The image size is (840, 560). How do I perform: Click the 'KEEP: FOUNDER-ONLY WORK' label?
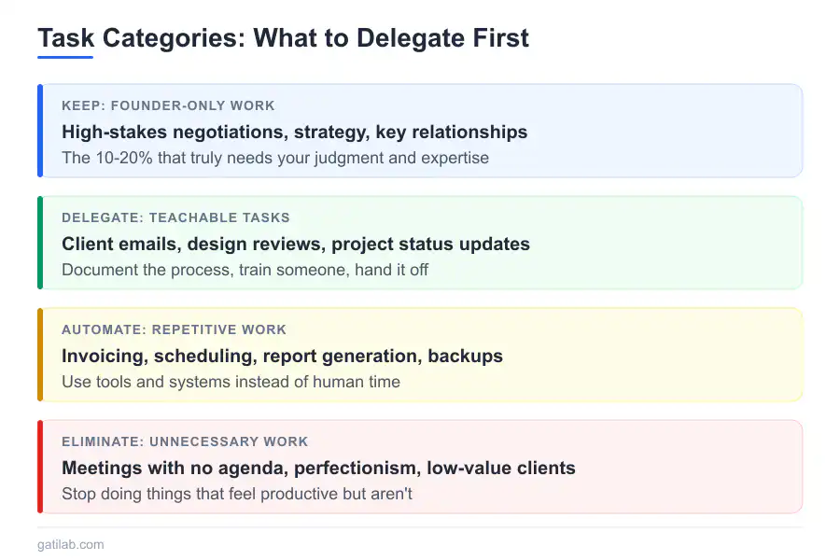(x=168, y=105)
